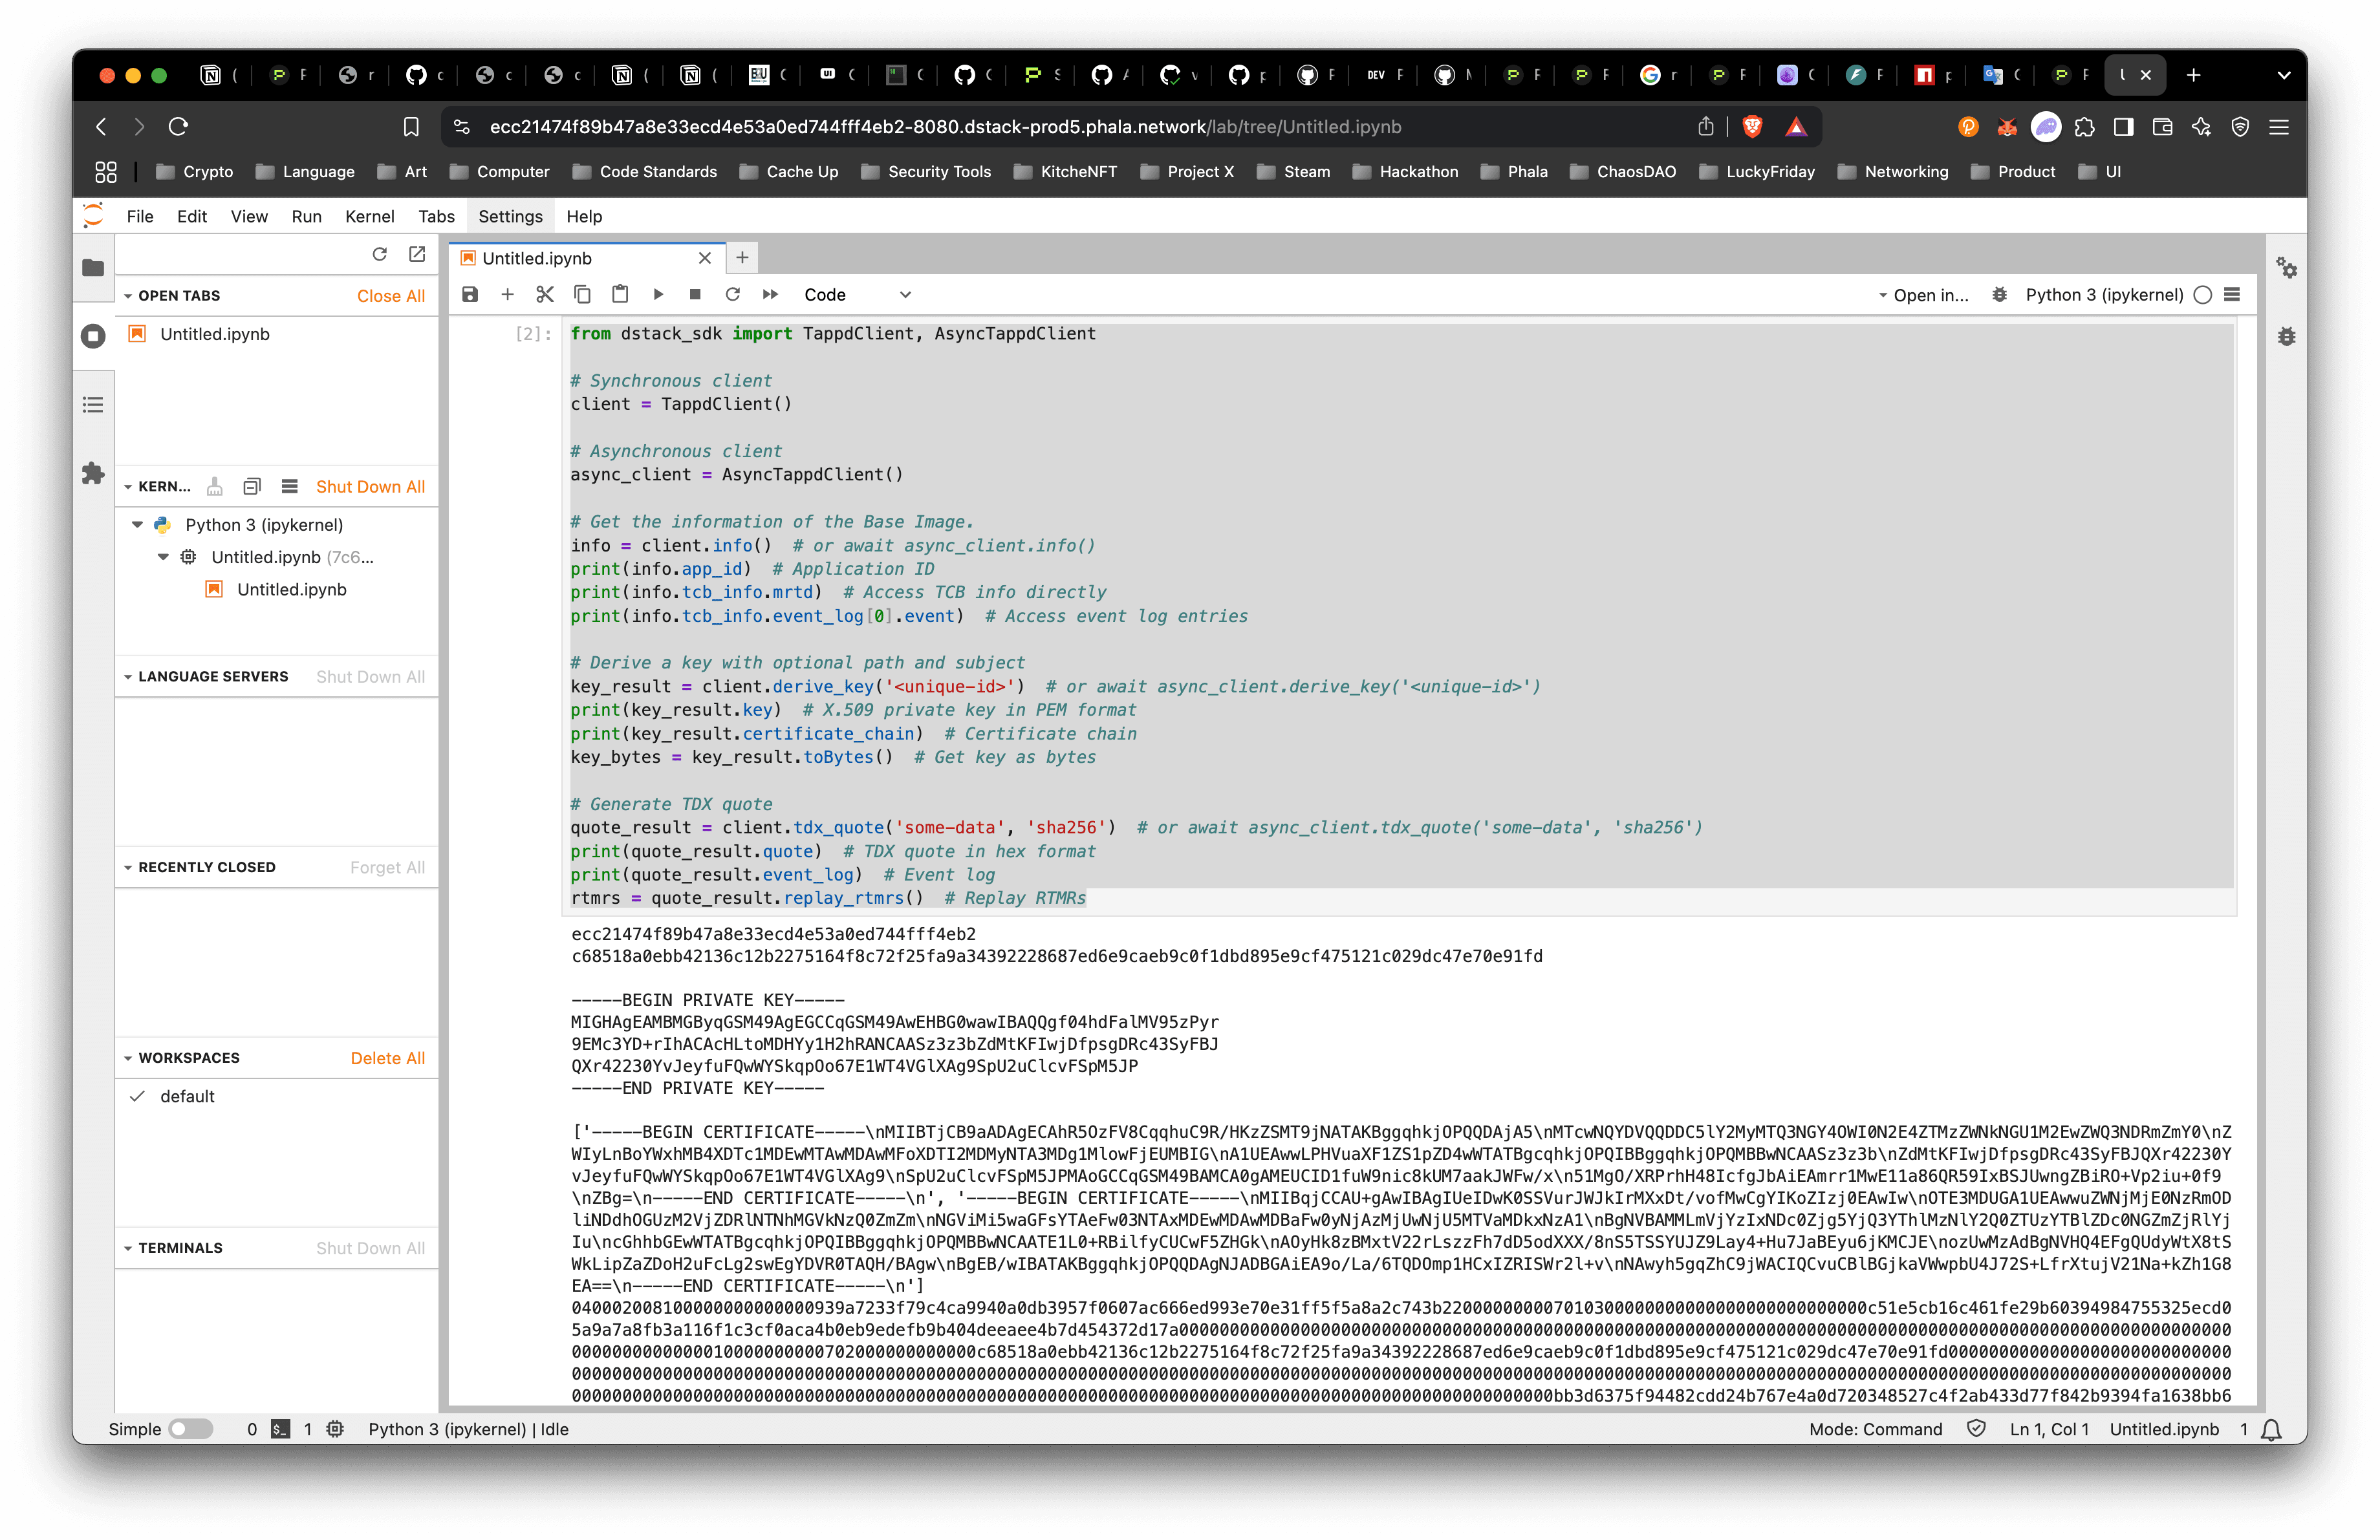This screenshot has width=2380, height=1540.
Task: Click Shut Down All kernels
Action: point(370,487)
